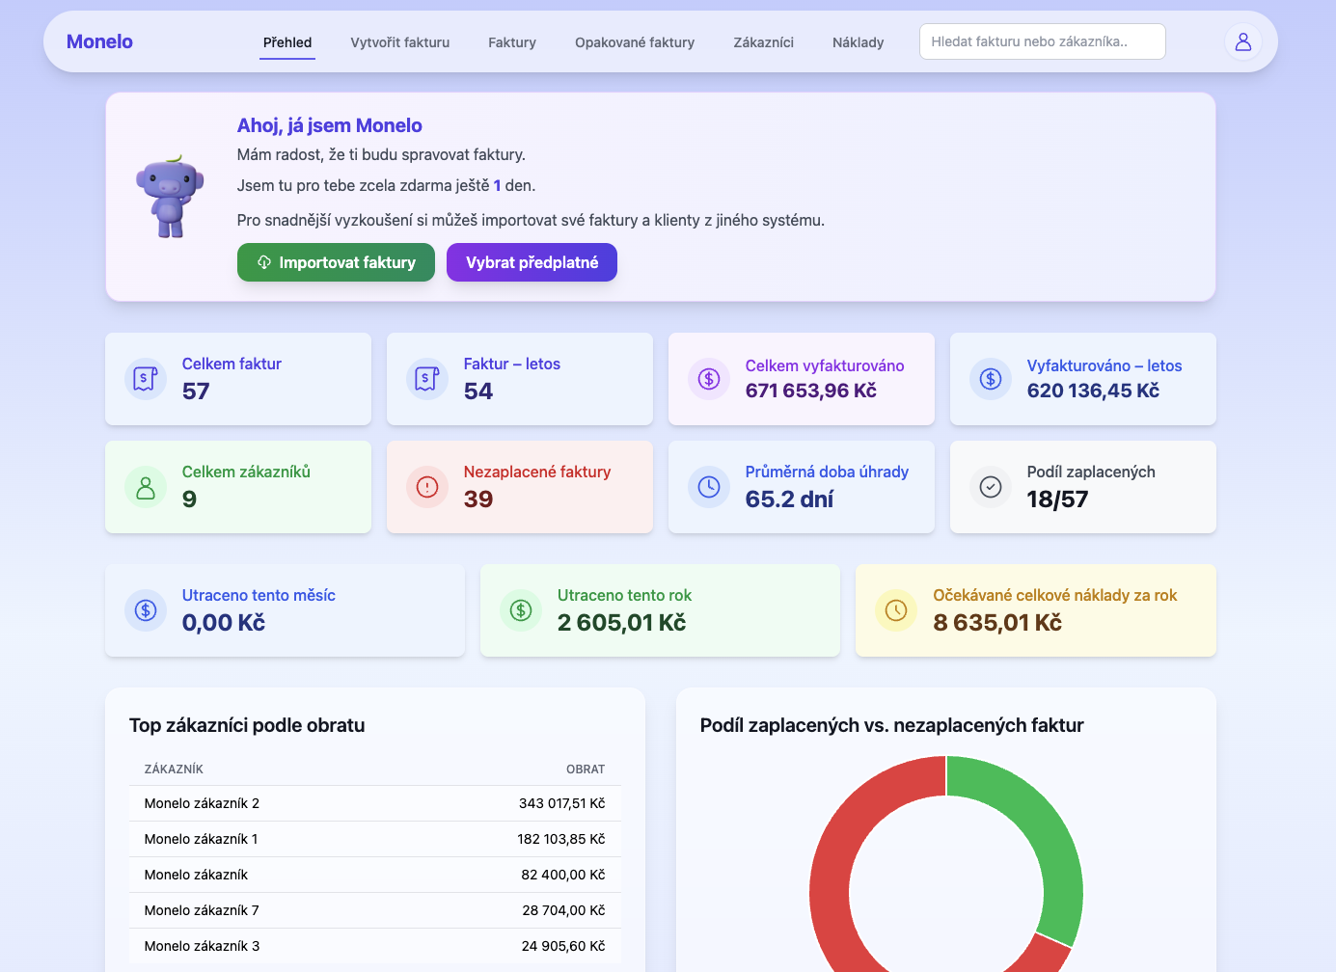Click the green coin icon on Utraceno tento rok
The image size is (1336, 972).
[521, 610]
